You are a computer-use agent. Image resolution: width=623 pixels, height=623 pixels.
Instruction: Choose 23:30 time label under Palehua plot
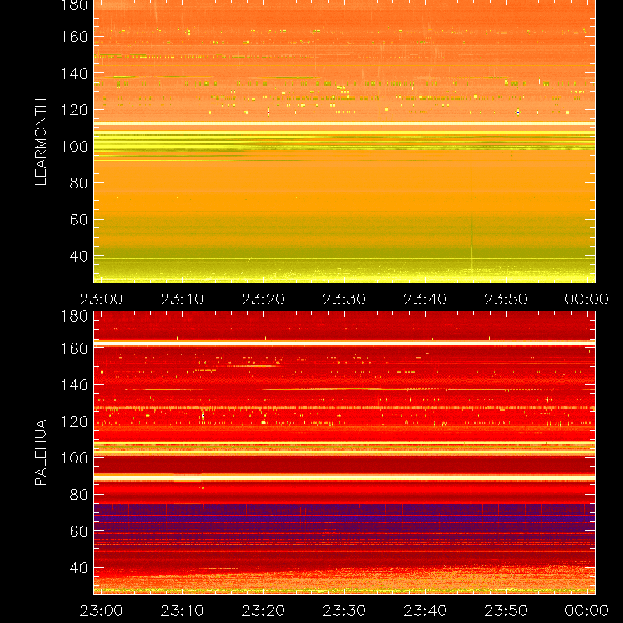click(344, 611)
